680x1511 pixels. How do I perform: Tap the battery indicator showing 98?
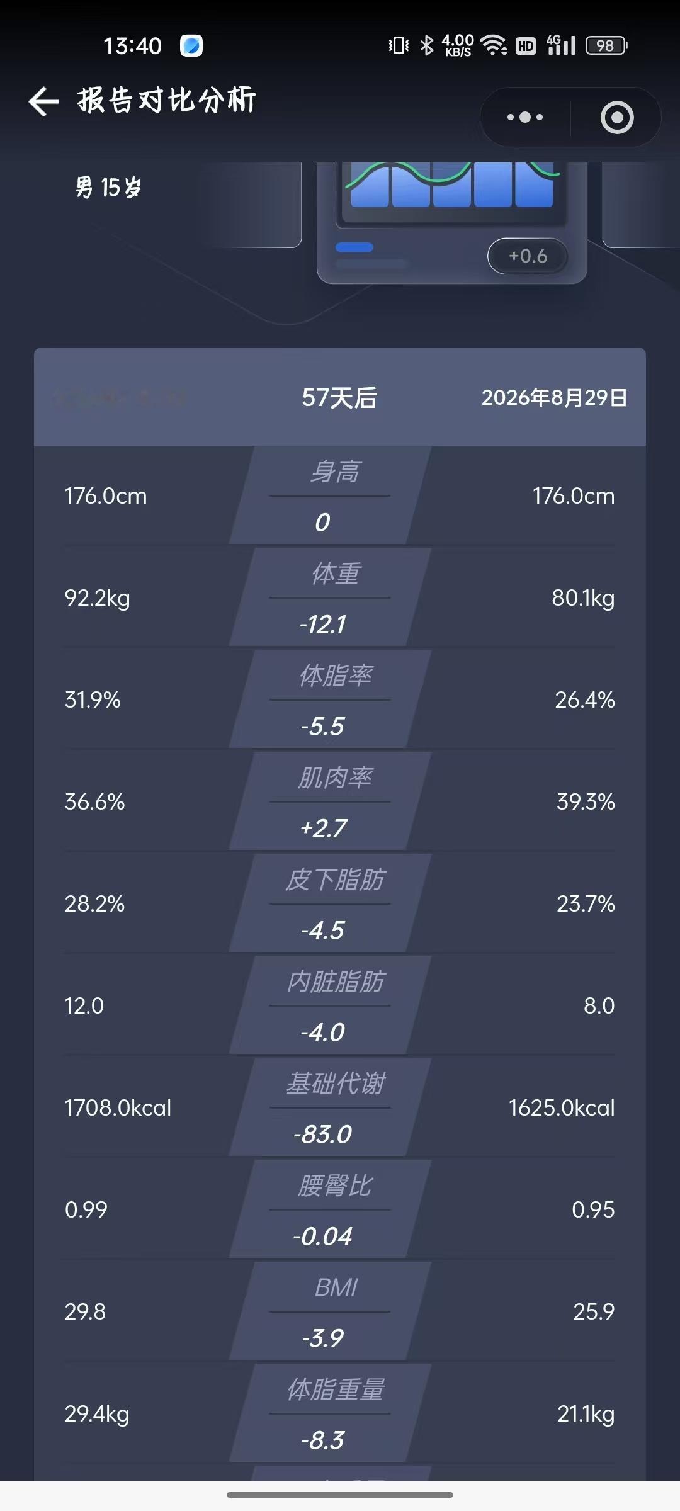(x=606, y=45)
